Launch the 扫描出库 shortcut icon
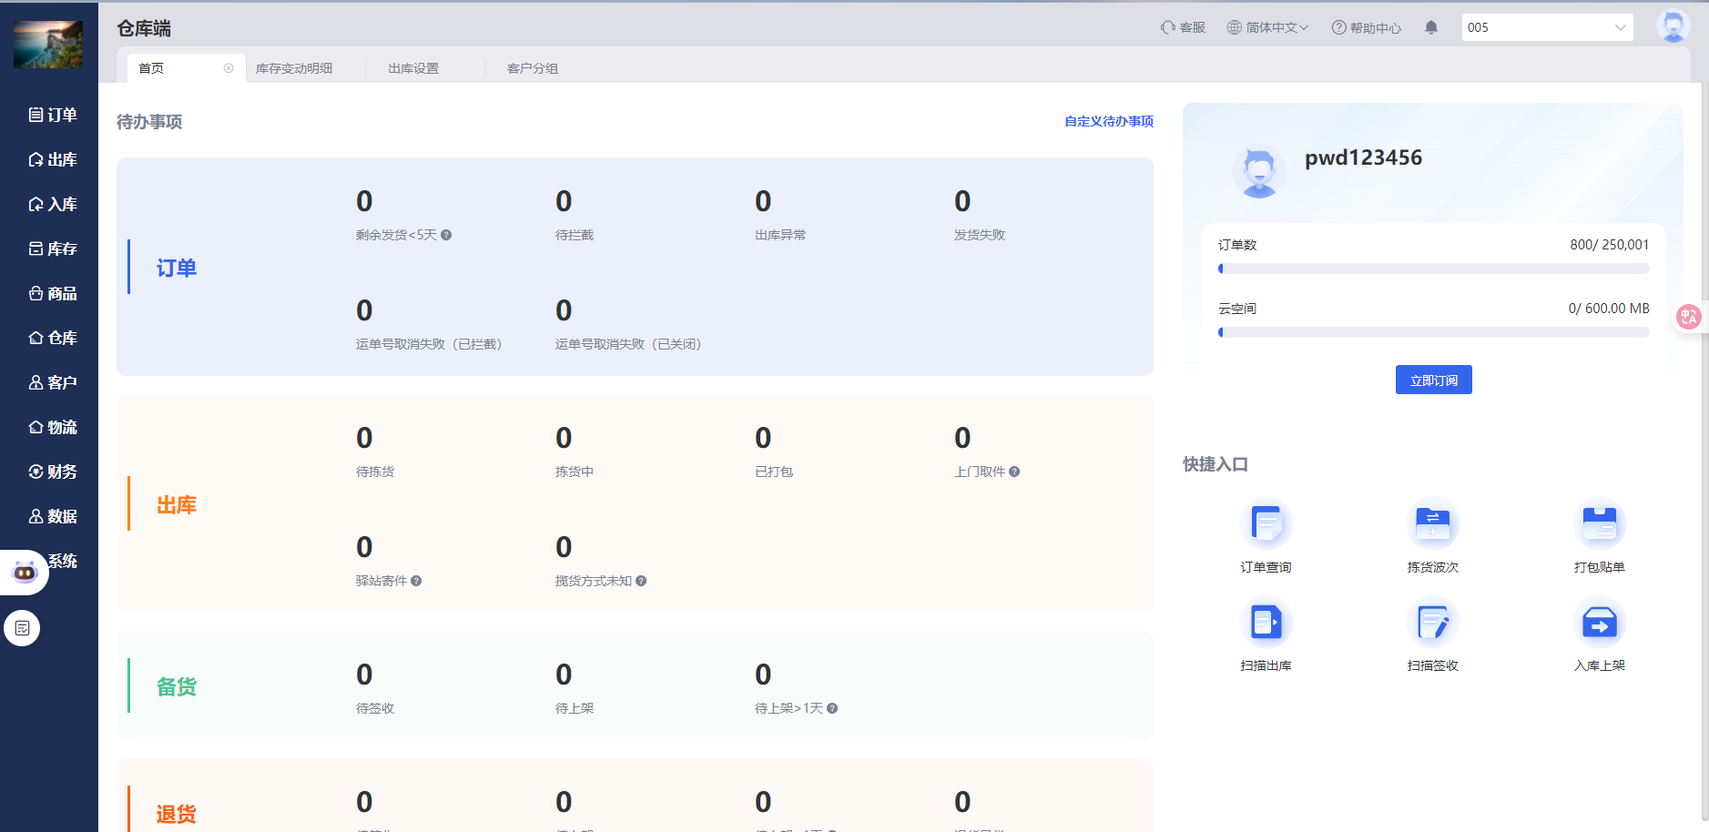 1266,624
